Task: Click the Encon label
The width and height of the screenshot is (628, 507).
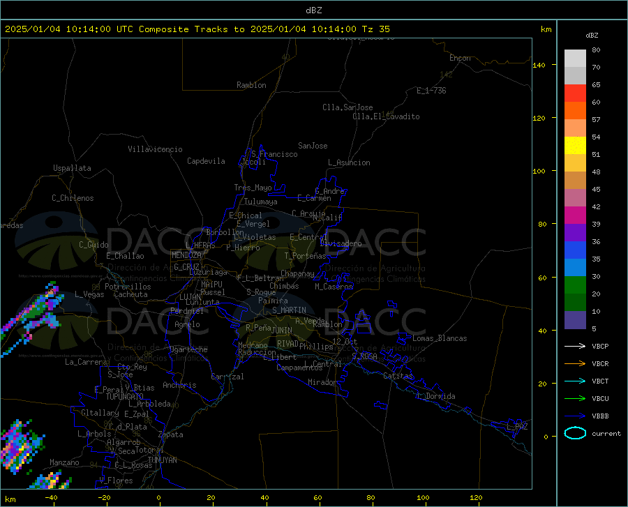Action: [x=460, y=58]
